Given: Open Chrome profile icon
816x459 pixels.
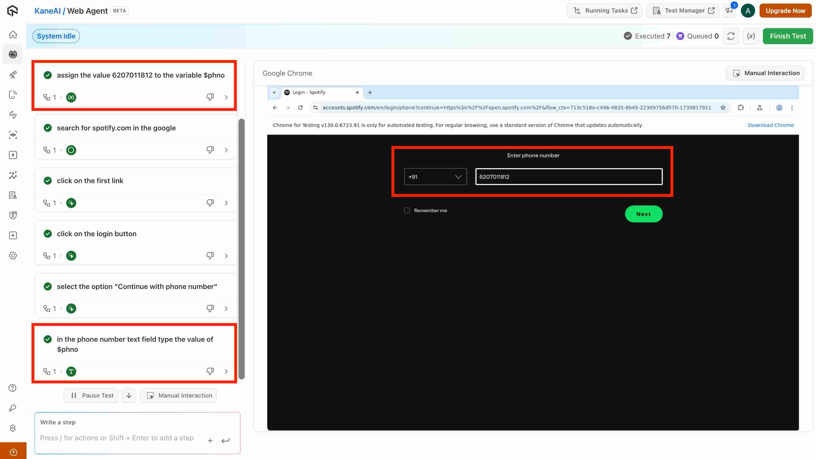Looking at the screenshot, I should point(779,108).
